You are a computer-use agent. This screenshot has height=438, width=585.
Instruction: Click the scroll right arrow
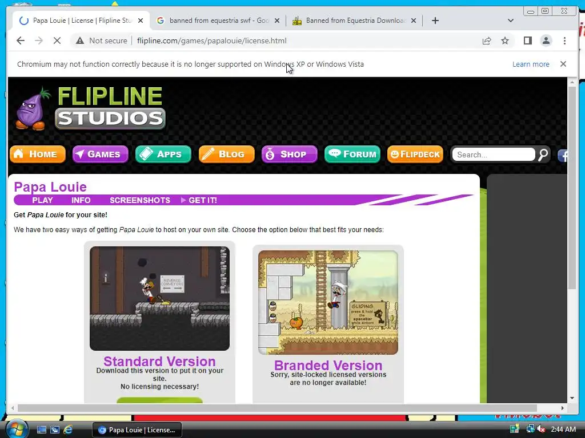pyautogui.click(x=563, y=408)
